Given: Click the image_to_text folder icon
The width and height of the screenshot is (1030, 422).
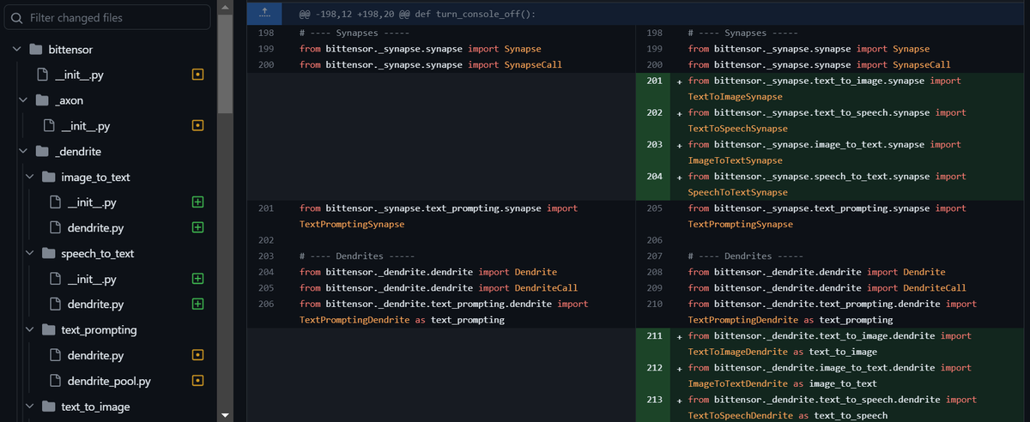Looking at the screenshot, I should tap(49, 178).
